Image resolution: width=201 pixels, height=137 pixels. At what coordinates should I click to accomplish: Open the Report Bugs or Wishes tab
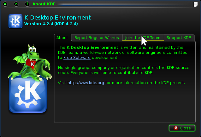(97, 38)
